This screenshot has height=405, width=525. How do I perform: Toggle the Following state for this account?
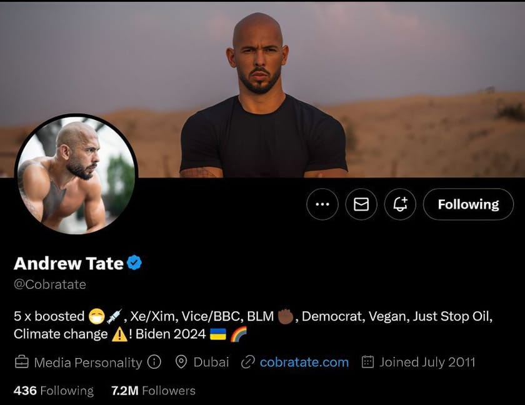click(x=468, y=204)
